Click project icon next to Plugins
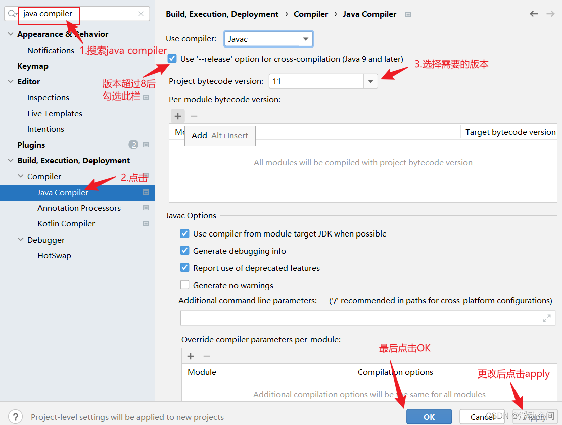 pyautogui.click(x=146, y=145)
